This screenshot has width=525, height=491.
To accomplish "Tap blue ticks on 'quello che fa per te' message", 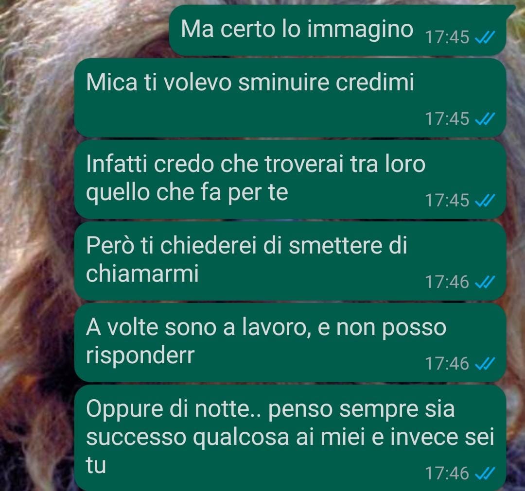I will [485, 201].
